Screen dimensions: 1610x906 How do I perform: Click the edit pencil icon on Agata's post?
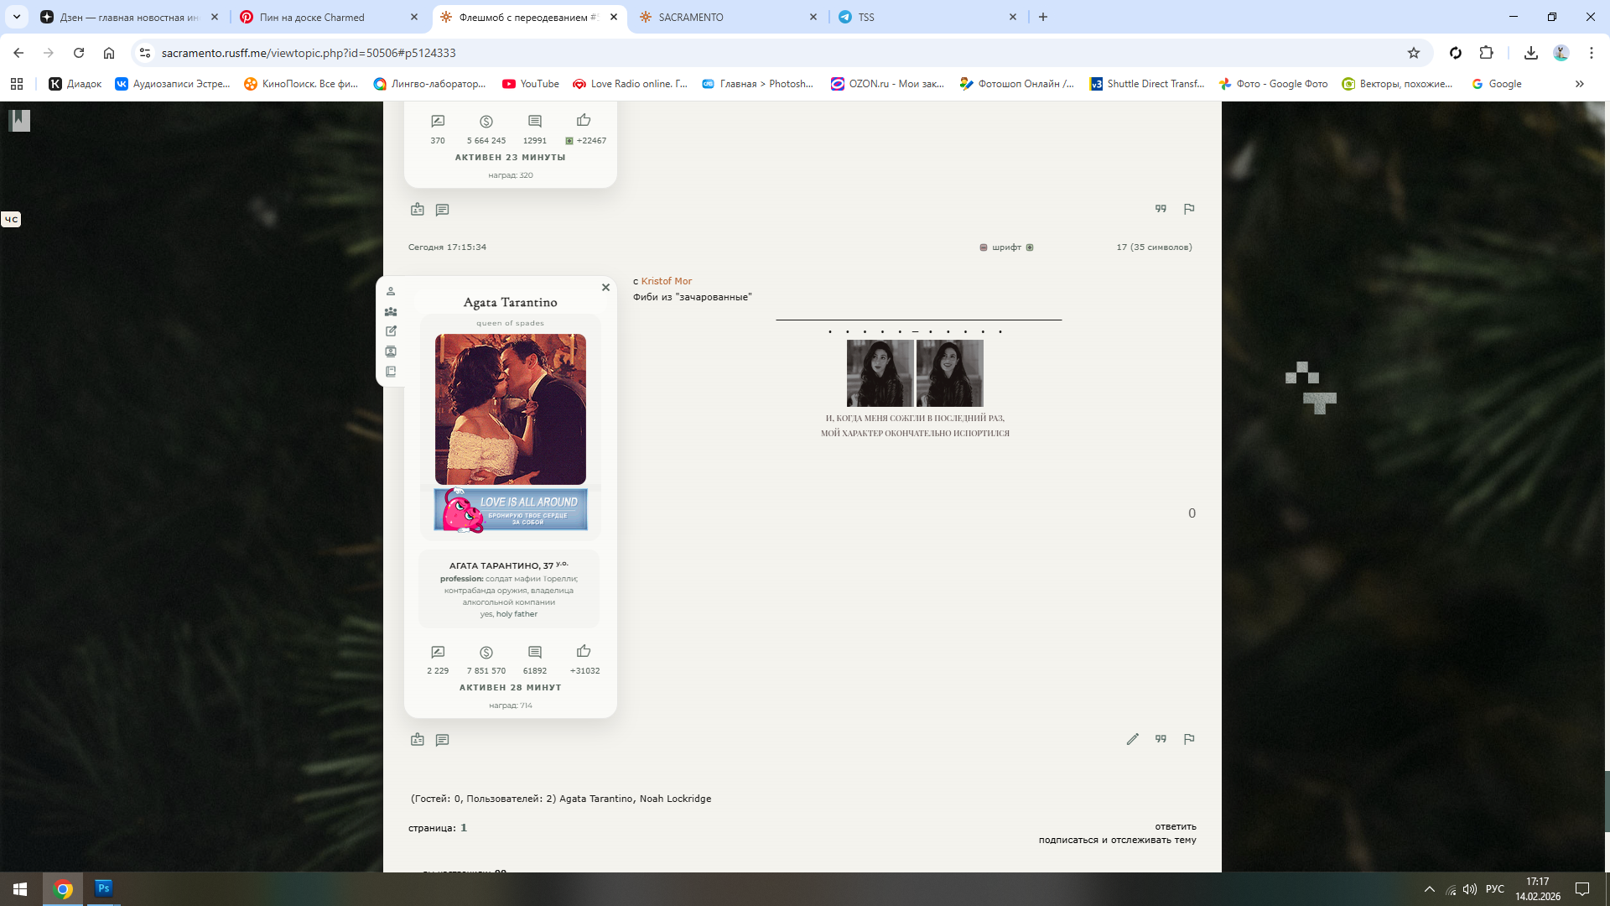coord(1132,739)
